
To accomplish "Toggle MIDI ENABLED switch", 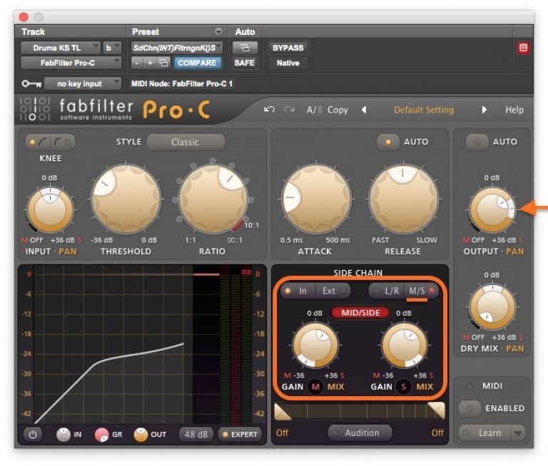I will (470, 408).
